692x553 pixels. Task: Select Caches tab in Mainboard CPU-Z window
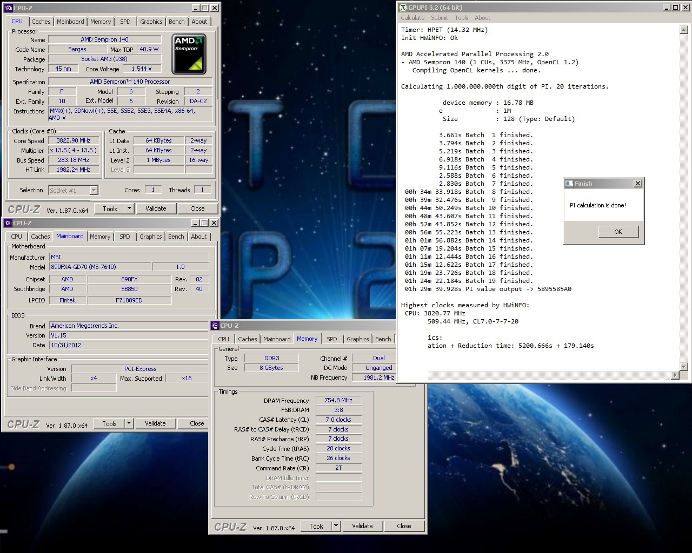pyautogui.click(x=41, y=237)
